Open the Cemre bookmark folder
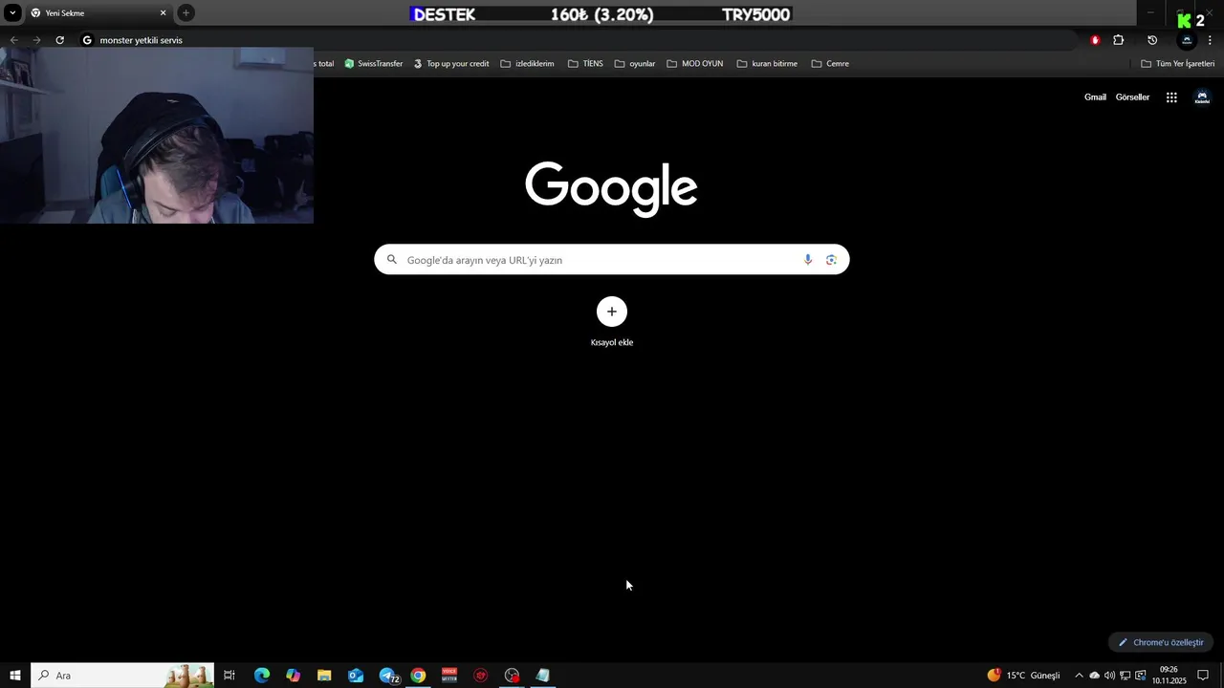 tap(830, 64)
